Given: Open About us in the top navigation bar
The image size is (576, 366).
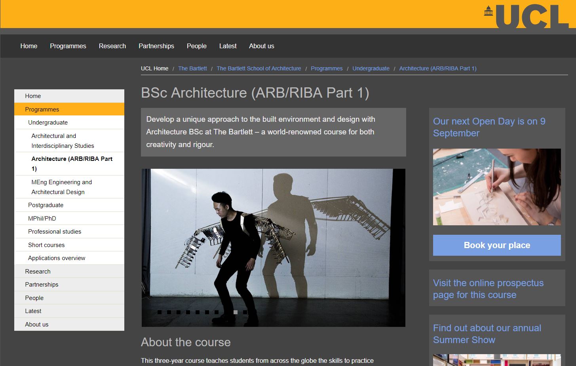Looking at the screenshot, I should (262, 46).
